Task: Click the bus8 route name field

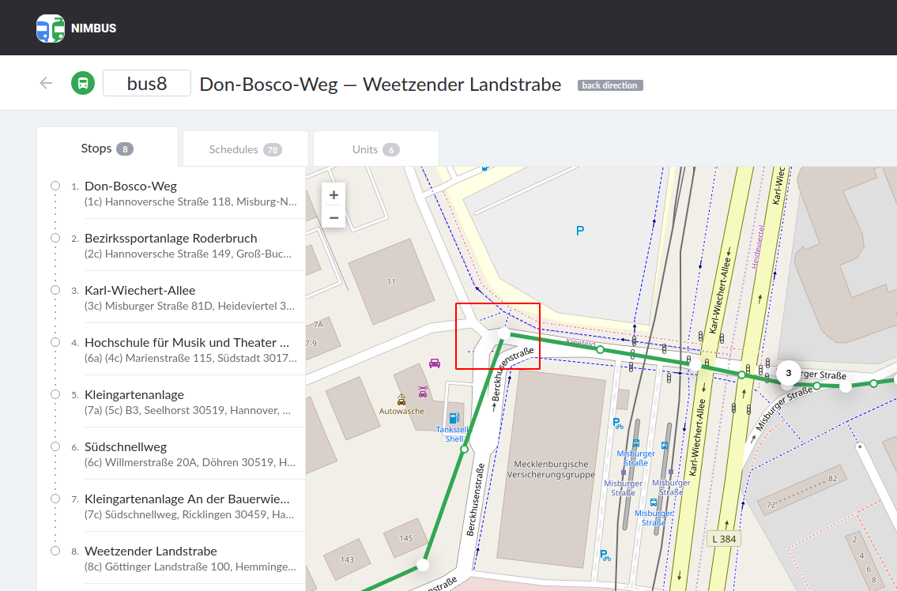Action: coord(147,83)
